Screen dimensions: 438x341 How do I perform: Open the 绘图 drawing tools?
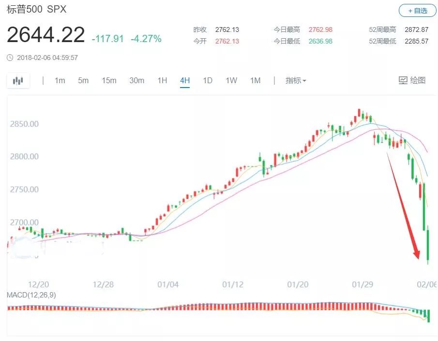[x=412, y=80]
